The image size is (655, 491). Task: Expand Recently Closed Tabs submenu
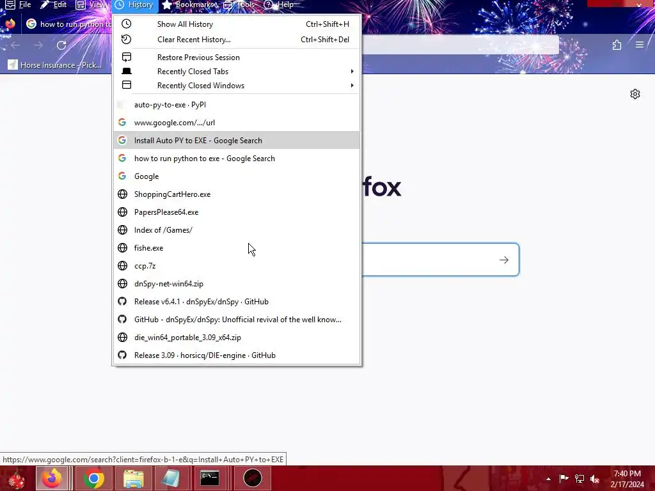pos(237,72)
